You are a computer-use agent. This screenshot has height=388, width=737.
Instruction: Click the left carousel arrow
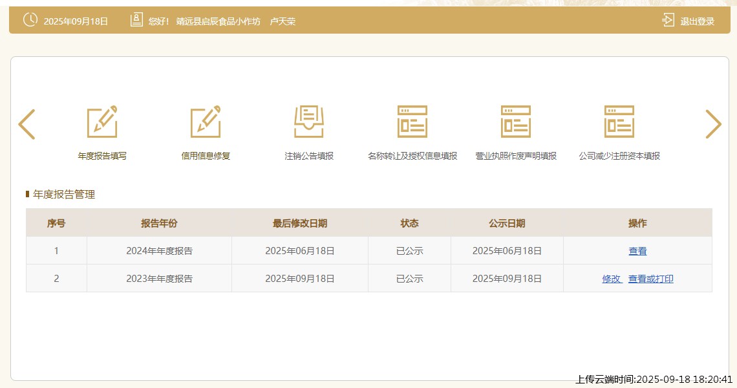click(x=27, y=124)
